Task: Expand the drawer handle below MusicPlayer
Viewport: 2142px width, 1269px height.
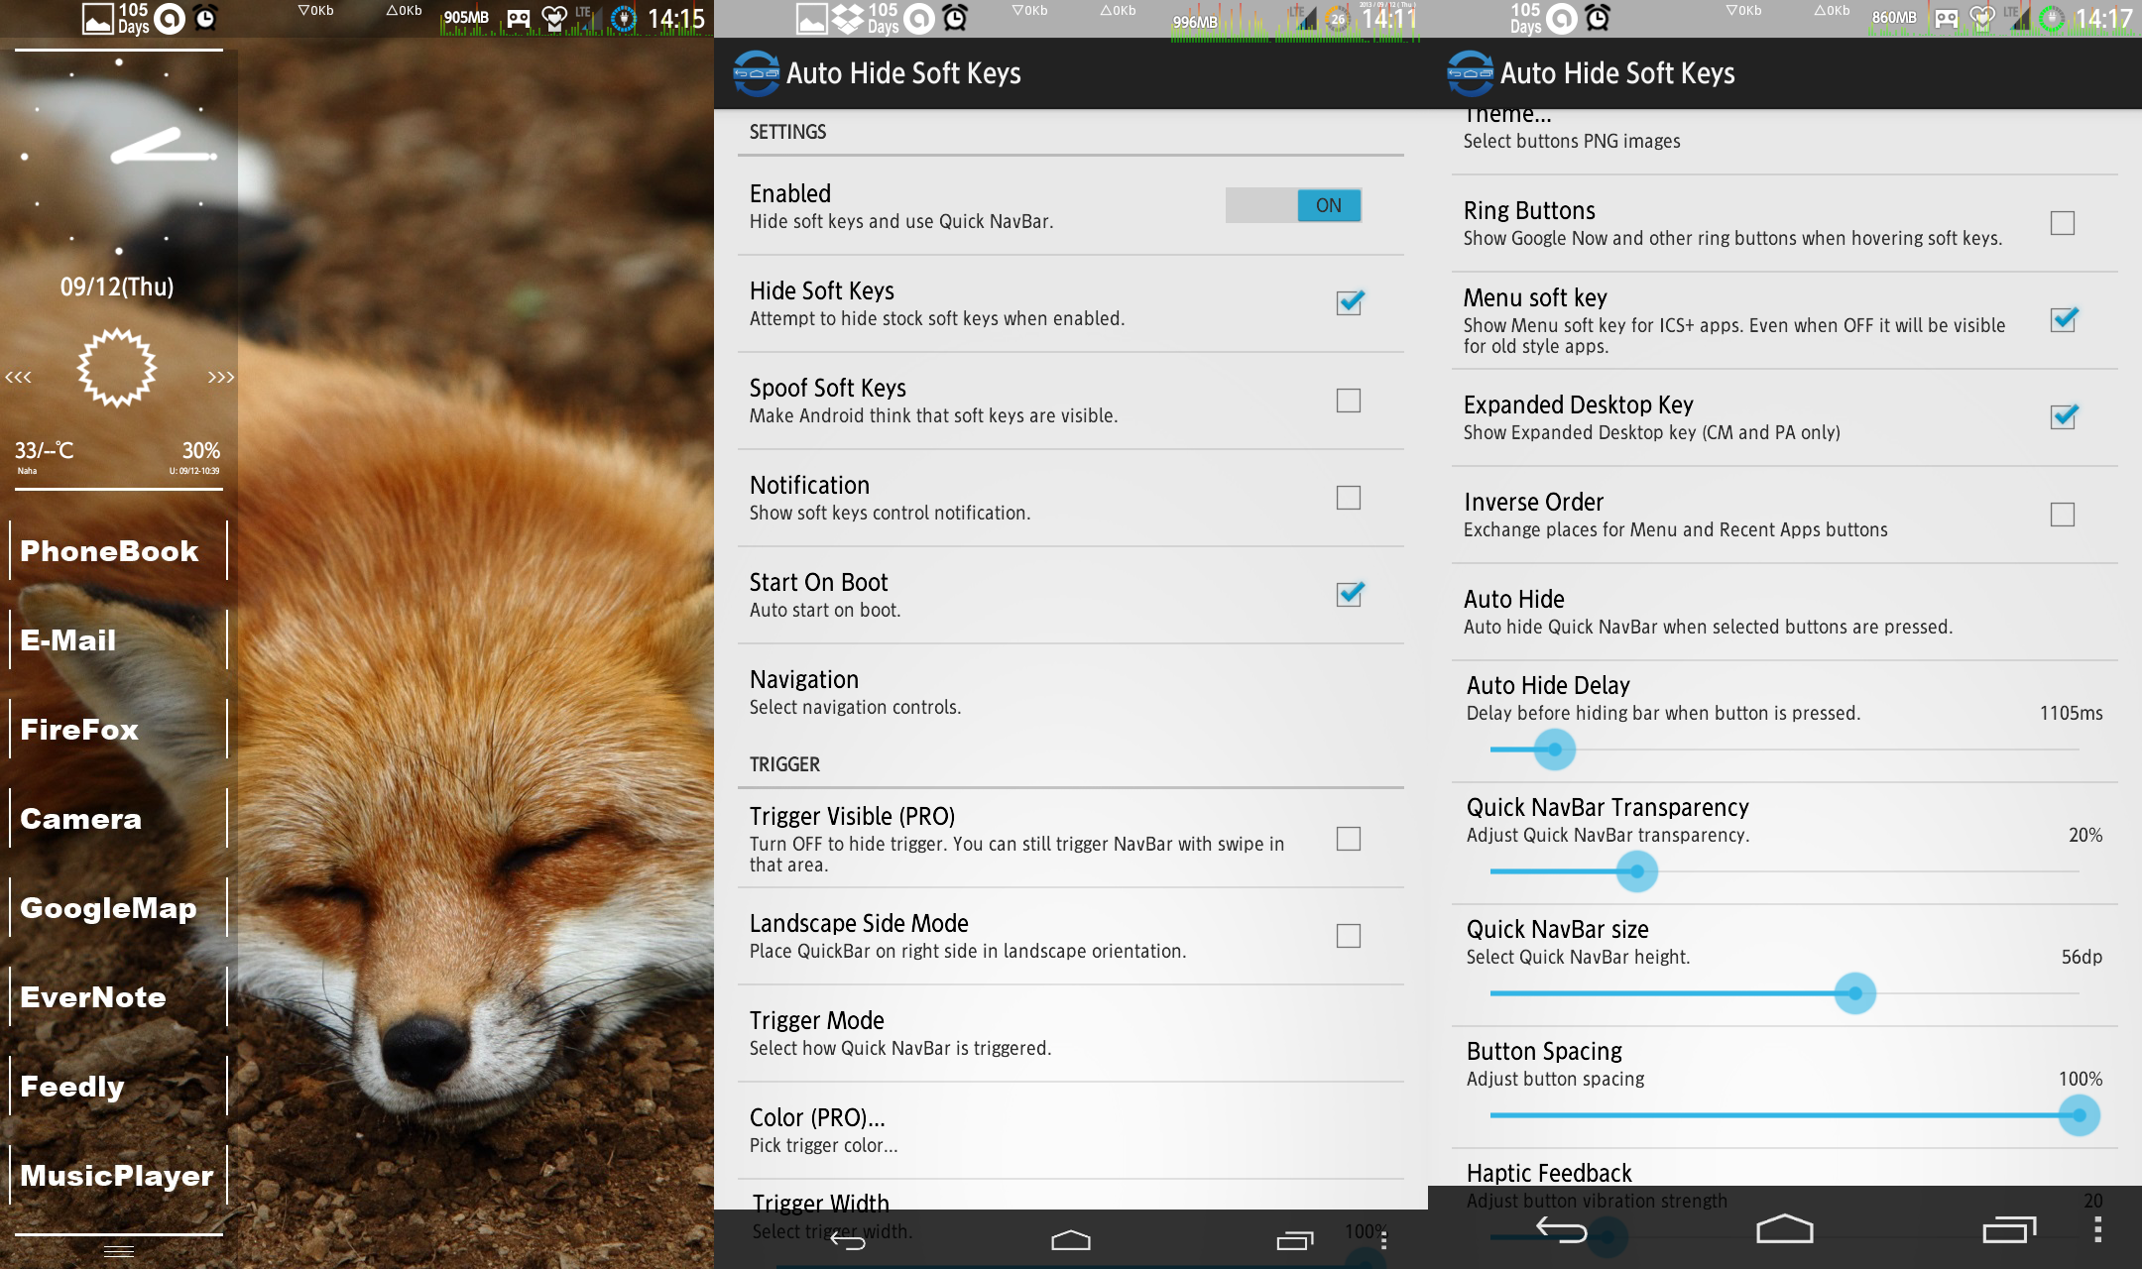Action: pyautogui.click(x=119, y=1251)
